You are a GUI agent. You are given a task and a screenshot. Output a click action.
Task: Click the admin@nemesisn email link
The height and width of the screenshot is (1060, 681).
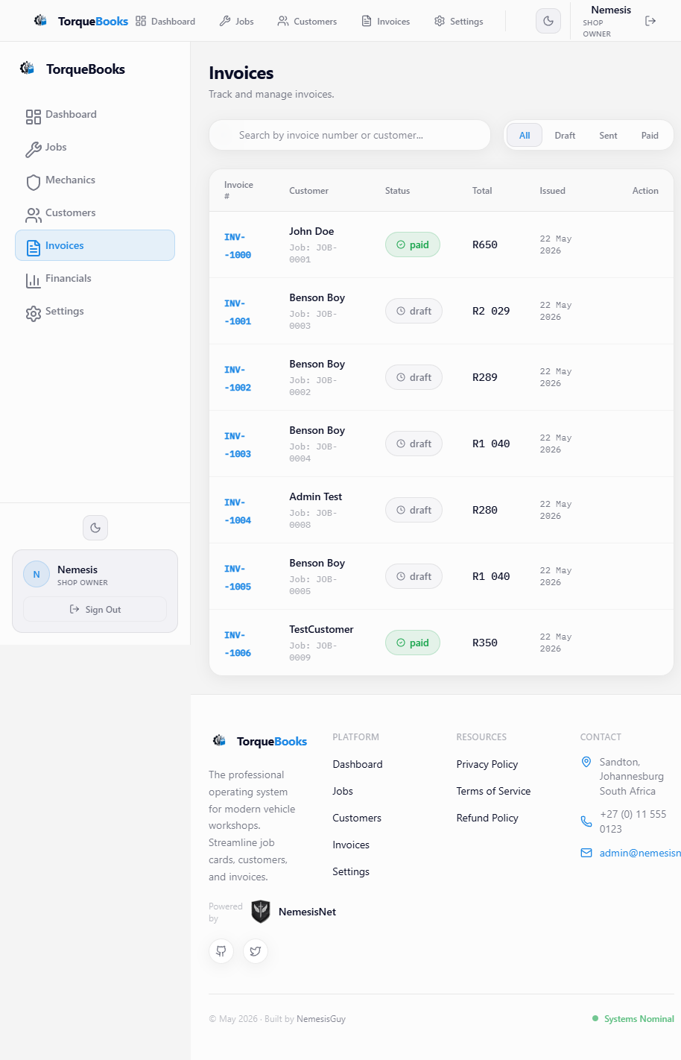pyautogui.click(x=640, y=853)
